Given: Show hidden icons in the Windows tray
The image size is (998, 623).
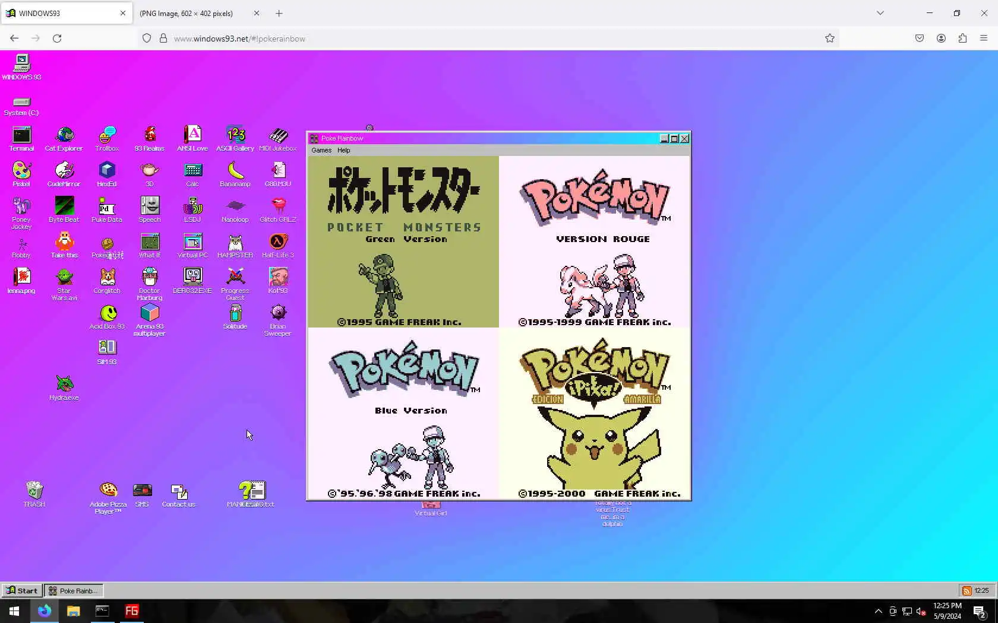Looking at the screenshot, I should coord(879,611).
